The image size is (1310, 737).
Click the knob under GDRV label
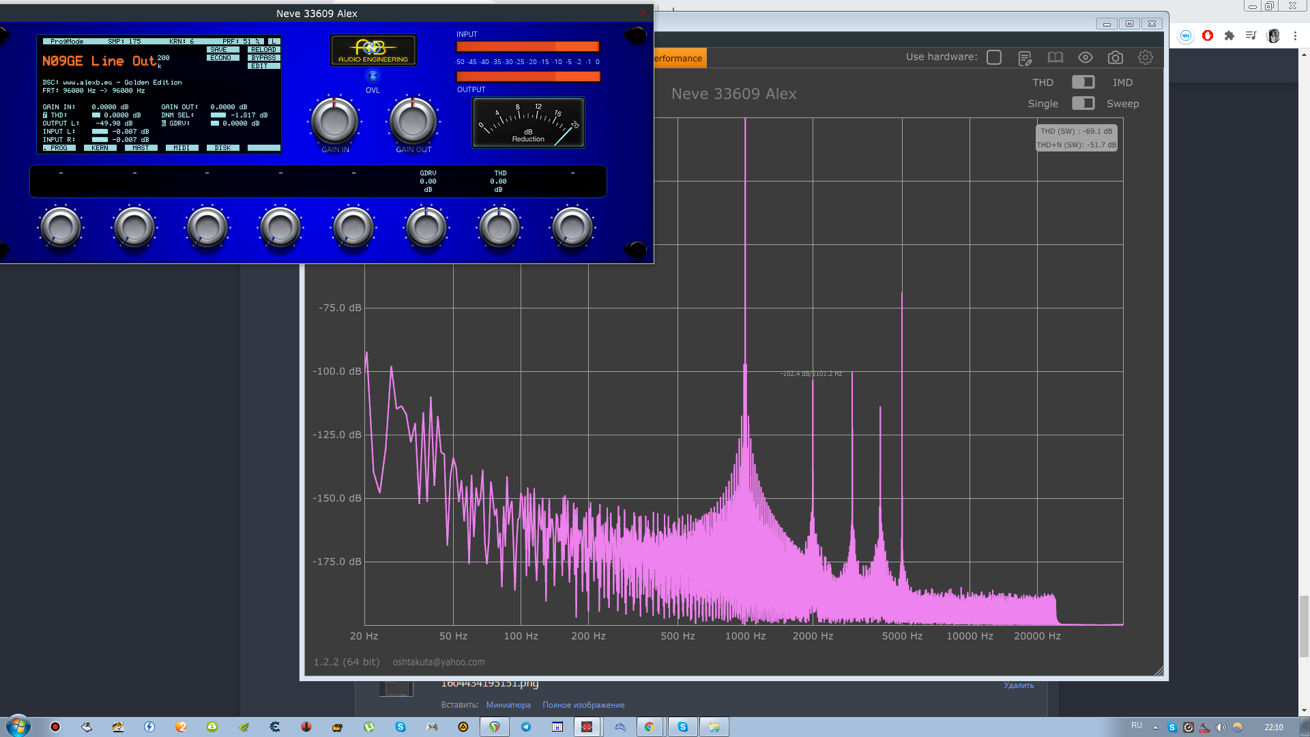[x=426, y=227]
